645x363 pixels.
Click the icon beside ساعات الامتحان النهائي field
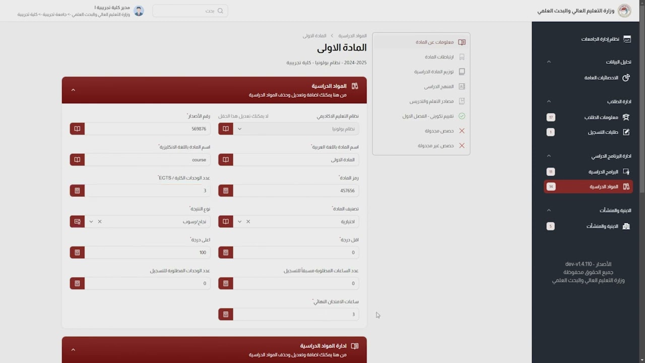(226, 314)
